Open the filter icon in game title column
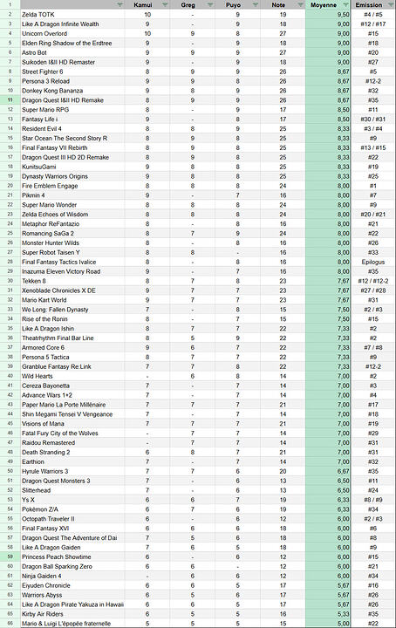The height and width of the screenshot is (628, 396). tap(119, 5)
